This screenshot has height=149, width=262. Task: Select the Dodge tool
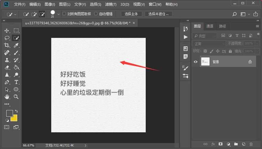pos(16,75)
